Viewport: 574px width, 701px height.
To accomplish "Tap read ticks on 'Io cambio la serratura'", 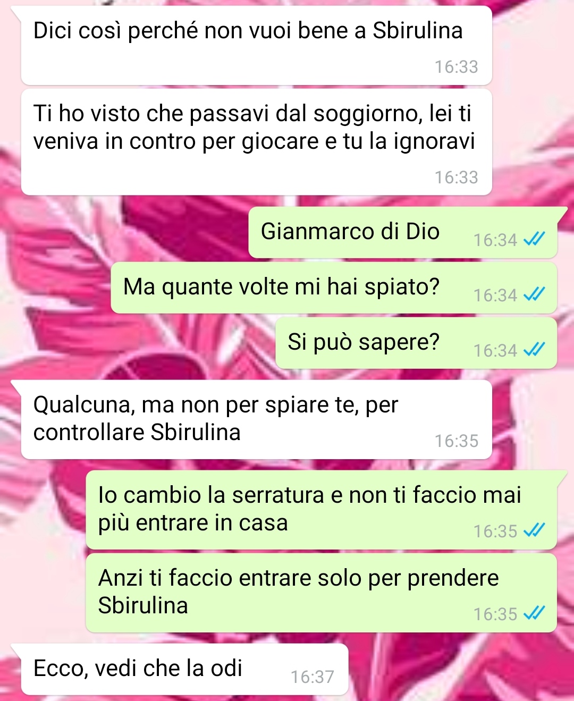I will click(534, 530).
